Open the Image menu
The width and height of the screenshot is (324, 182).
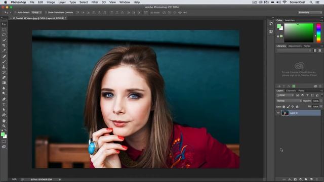pos(51,2)
